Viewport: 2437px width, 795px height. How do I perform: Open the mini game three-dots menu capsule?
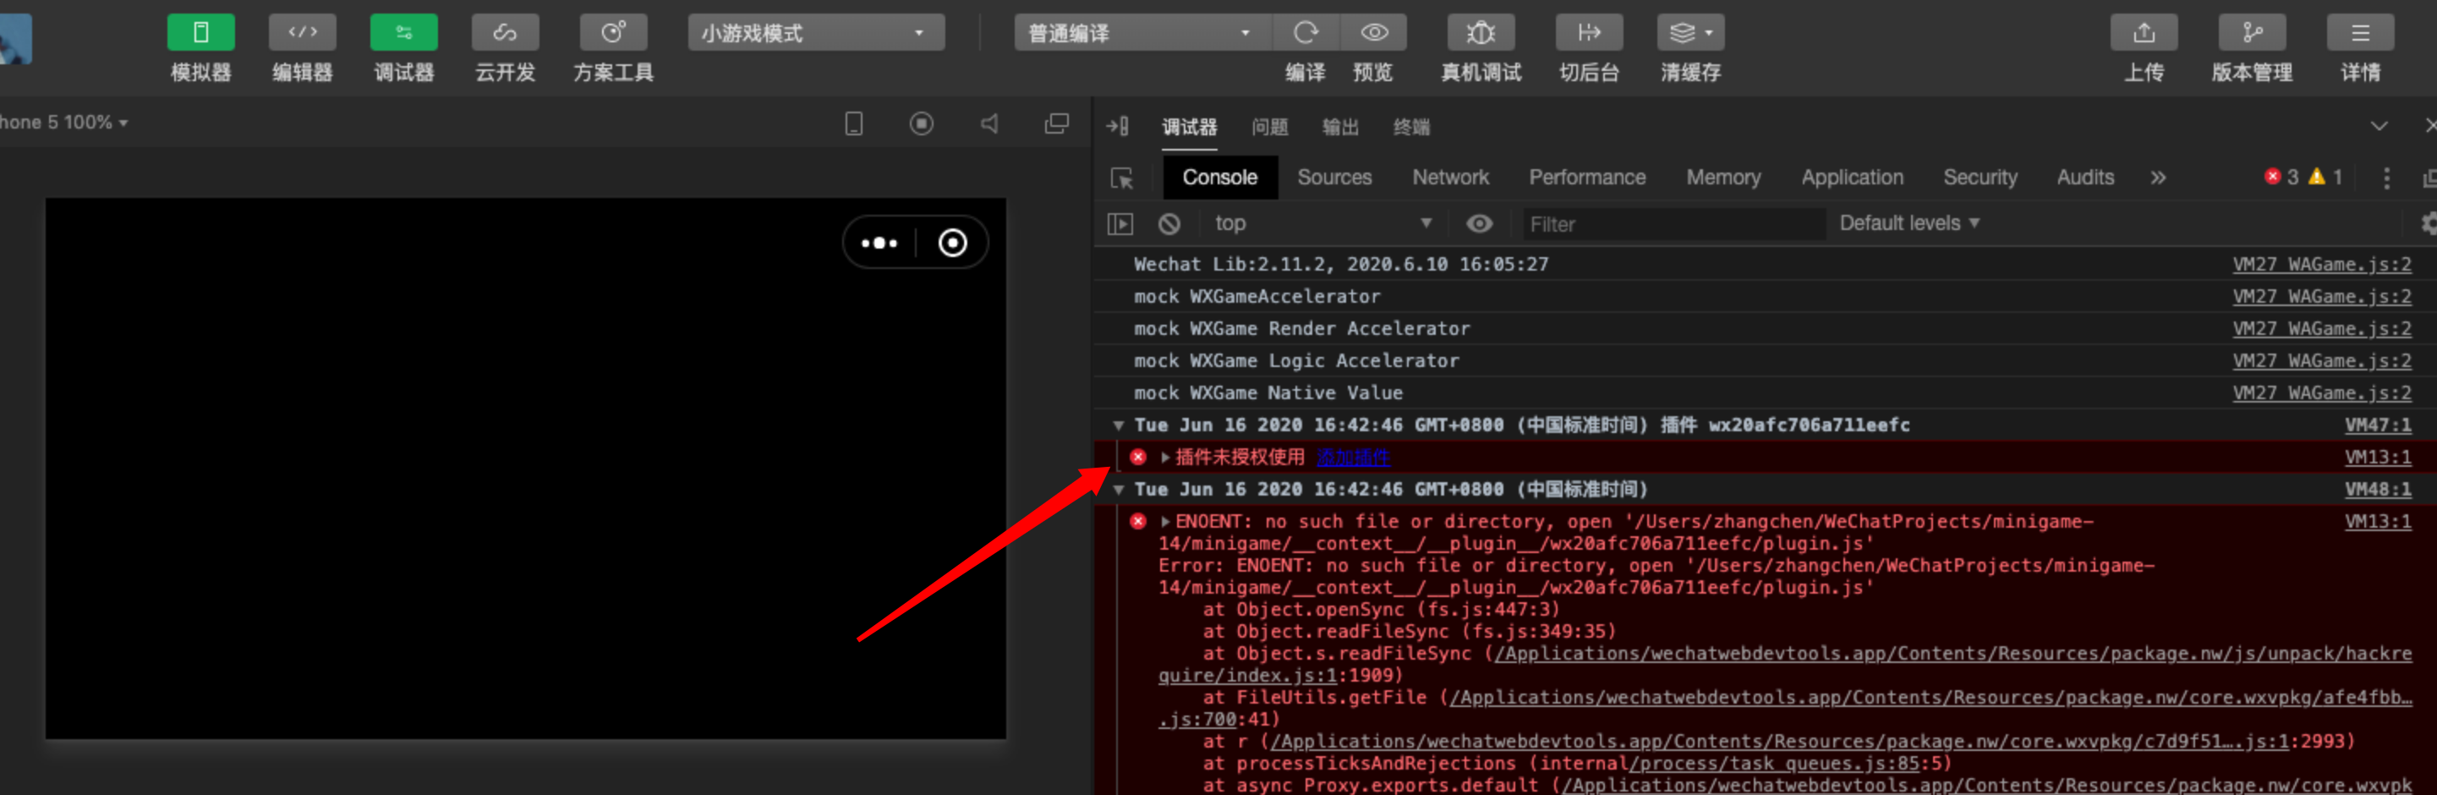pos(879,244)
